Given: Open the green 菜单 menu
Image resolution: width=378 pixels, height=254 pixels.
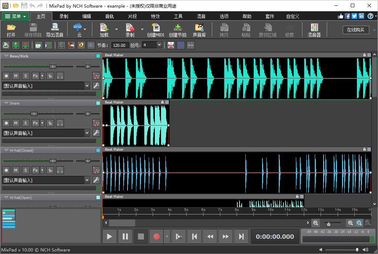Looking at the screenshot, I should [16, 16].
